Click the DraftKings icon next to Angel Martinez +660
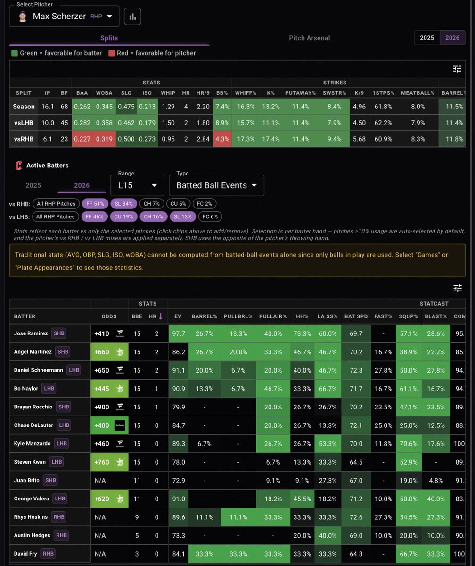475x566 pixels. [120, 351]
